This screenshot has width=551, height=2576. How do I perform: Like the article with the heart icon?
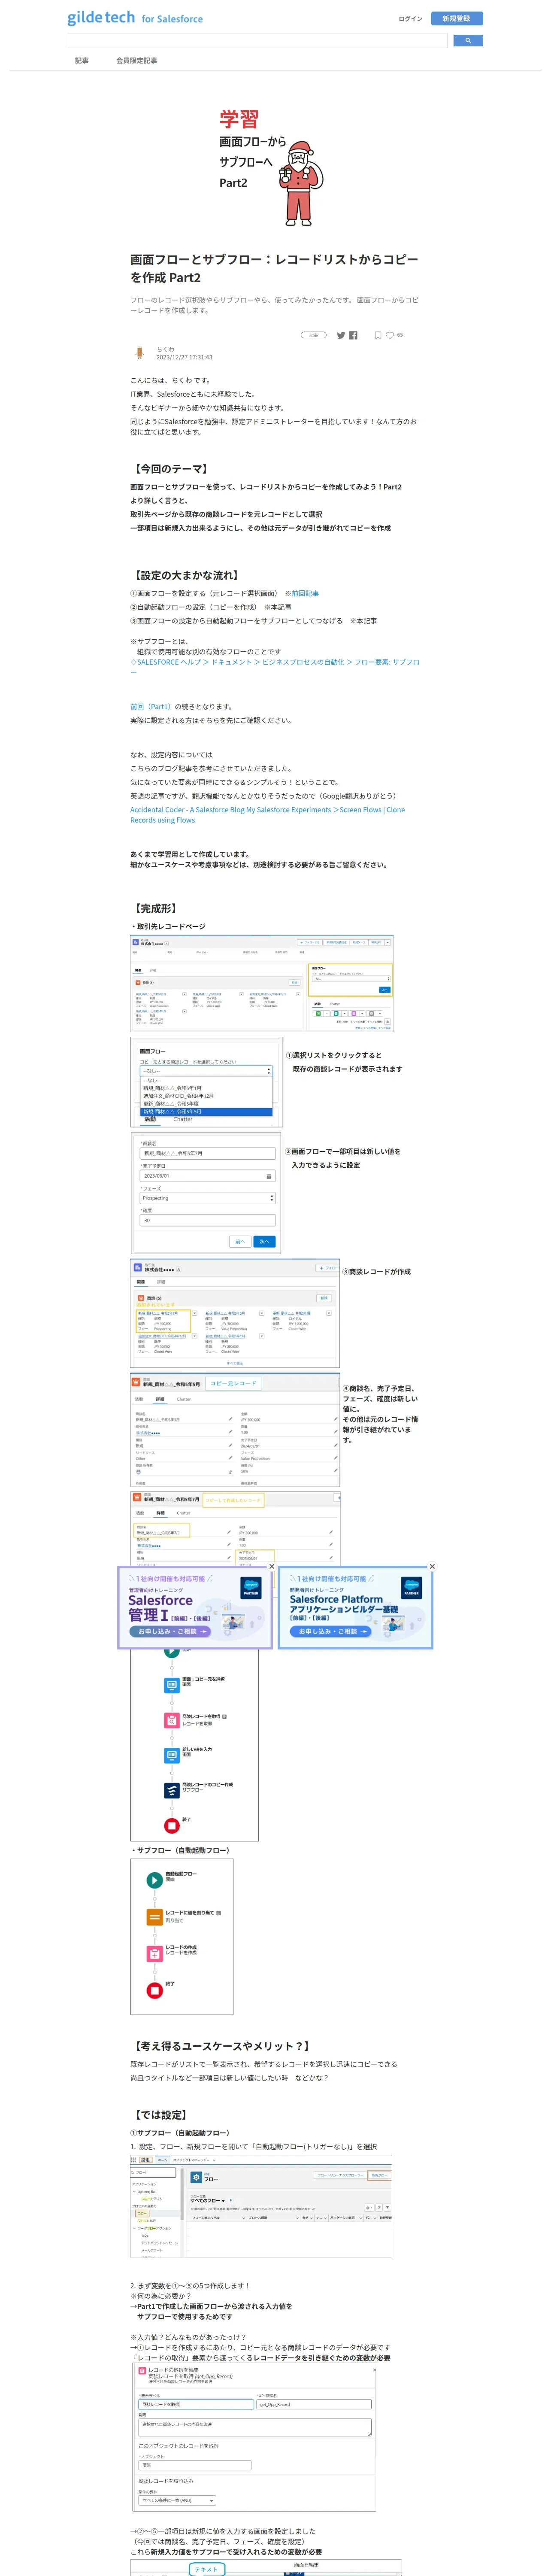(390, 336)
